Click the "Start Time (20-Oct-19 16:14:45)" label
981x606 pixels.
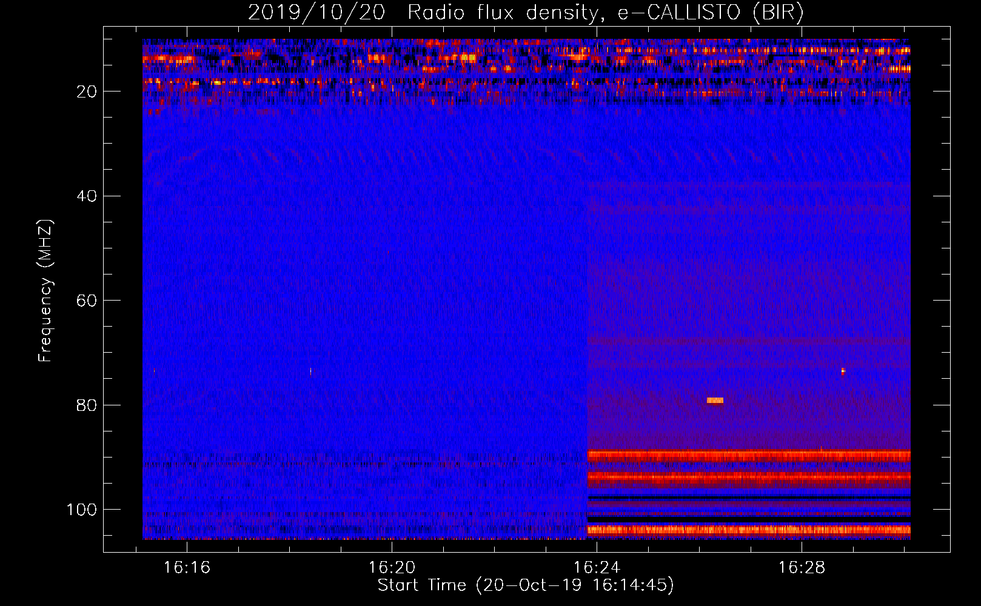526,585
